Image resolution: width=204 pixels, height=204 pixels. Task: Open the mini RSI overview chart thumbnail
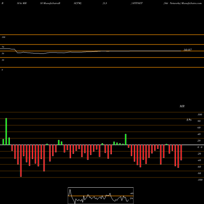click(101, 195)
